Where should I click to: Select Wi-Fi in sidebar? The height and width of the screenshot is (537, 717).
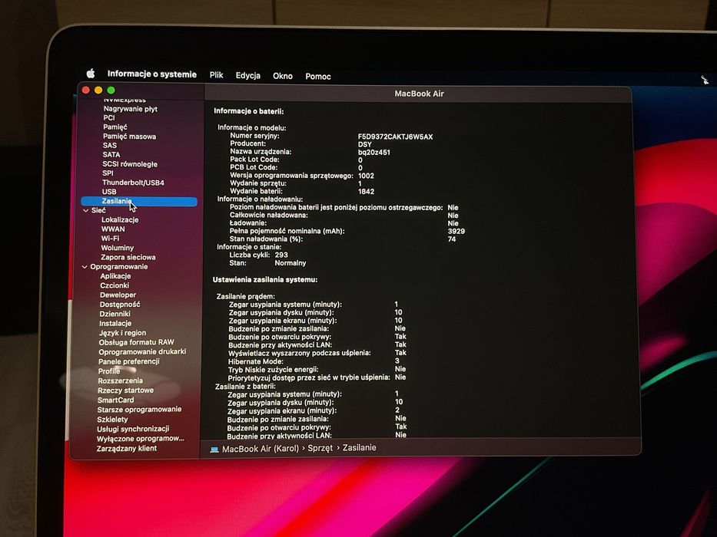coord(110,239)
